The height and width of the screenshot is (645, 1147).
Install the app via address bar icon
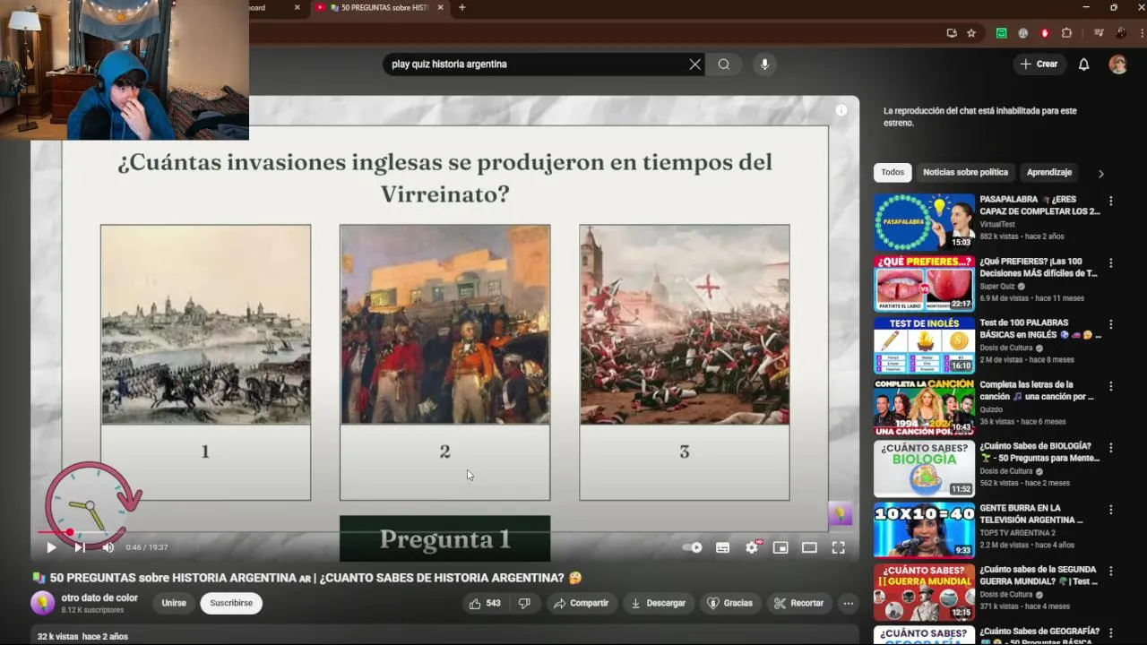pos(952,33)
